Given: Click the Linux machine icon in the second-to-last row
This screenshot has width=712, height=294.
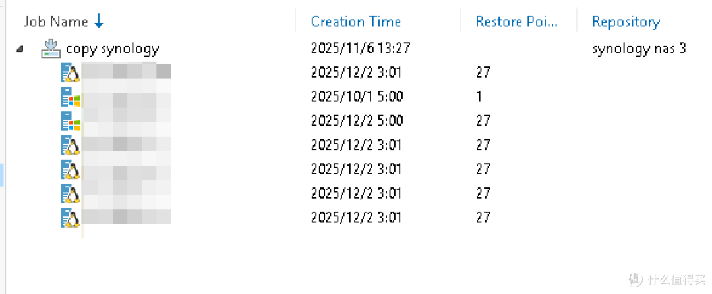Looking at the screenshot, I should pos(71,194).
